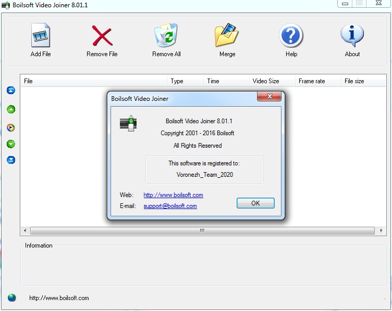Click the Copyright 2001 - 2016 Boilsoft text

pos(197,133)
